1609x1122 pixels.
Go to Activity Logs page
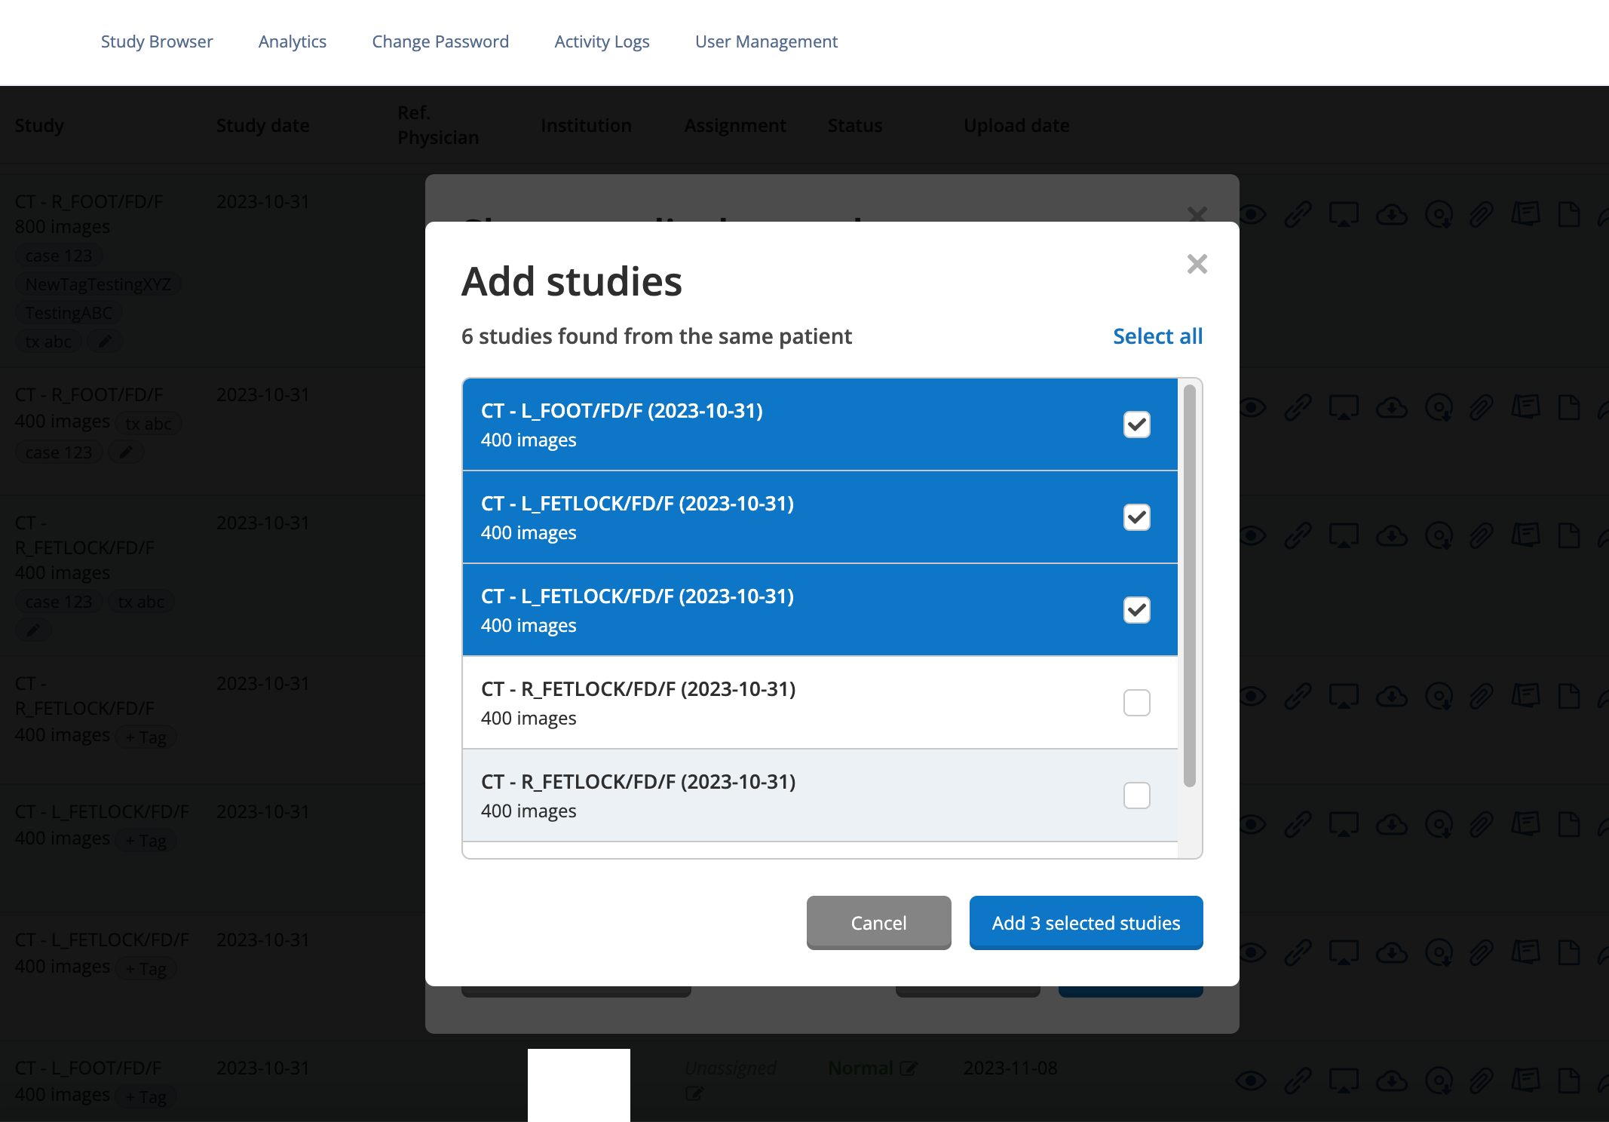point(602,41)
